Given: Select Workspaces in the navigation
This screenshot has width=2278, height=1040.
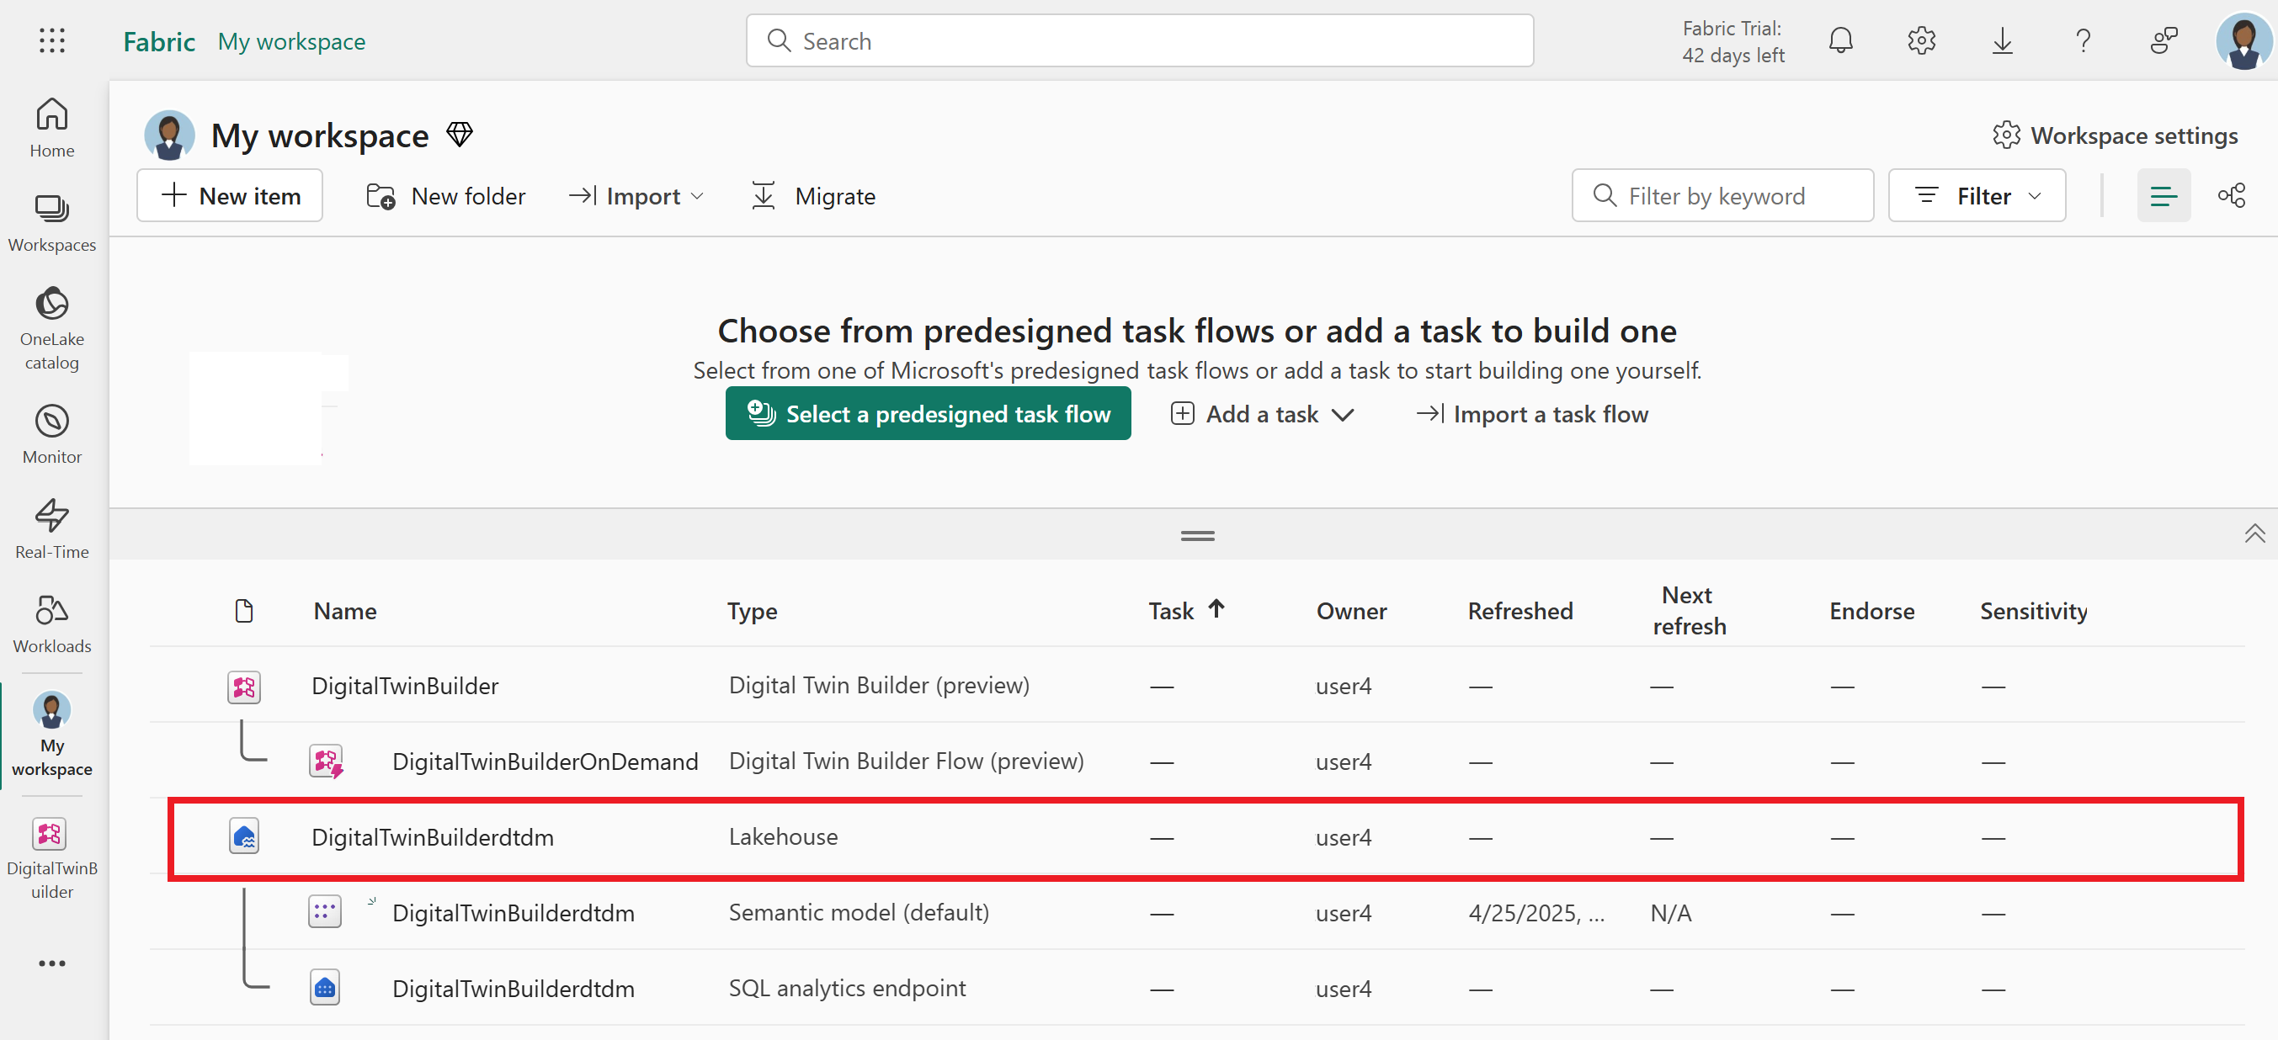Looking at the screenshot, I should (x=51, y=221).
